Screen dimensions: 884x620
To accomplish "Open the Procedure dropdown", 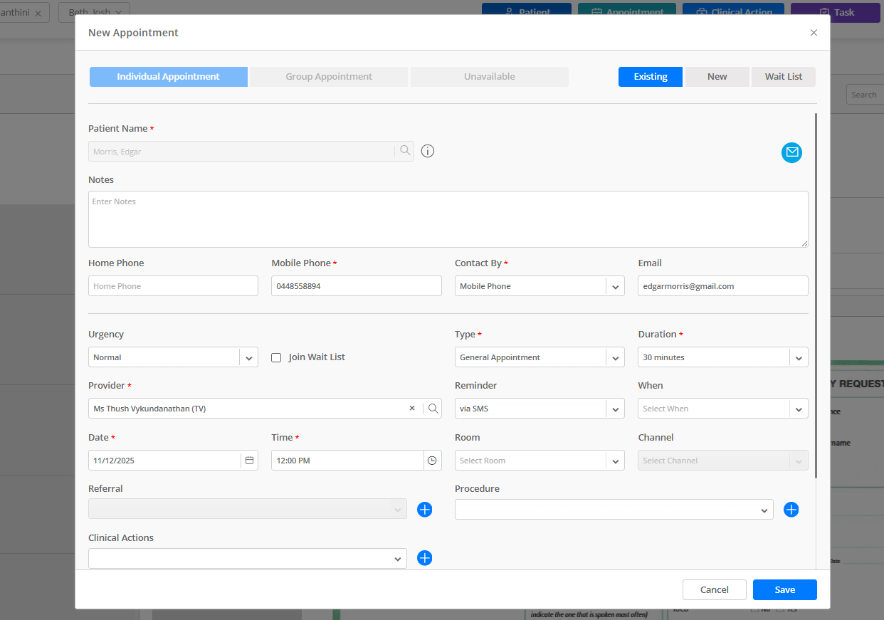I will [x=614, y=510].
